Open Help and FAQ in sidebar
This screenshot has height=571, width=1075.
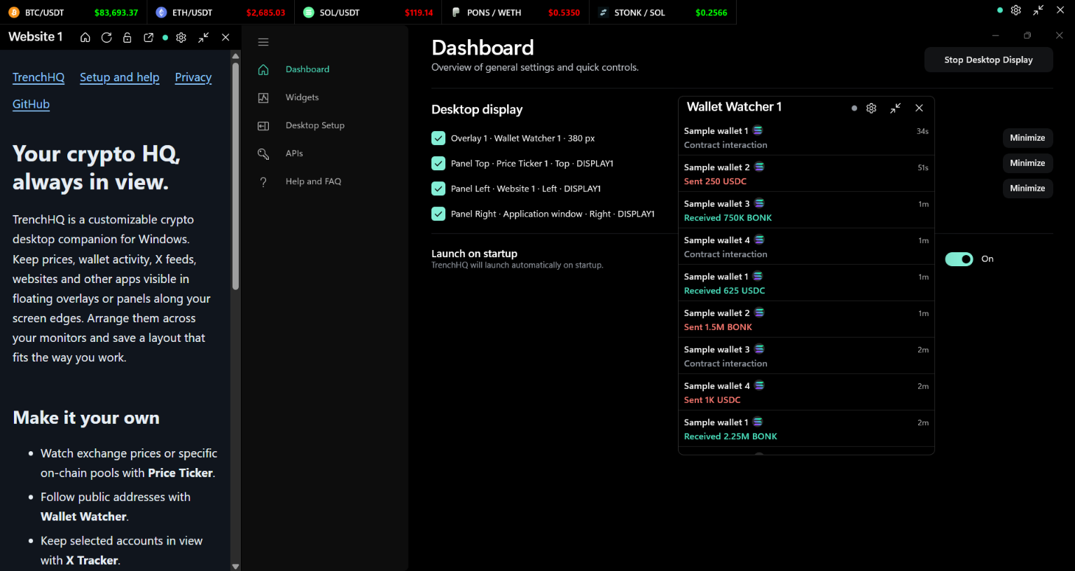click(x=313, y=181)
